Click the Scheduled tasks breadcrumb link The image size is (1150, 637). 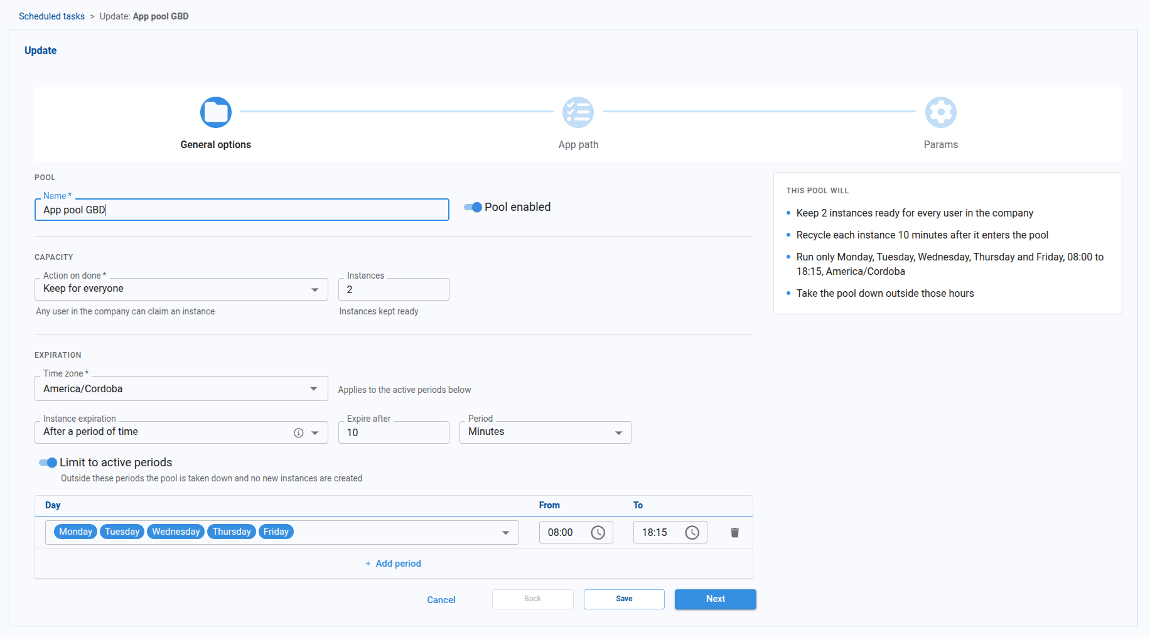(x=51, y=16)
